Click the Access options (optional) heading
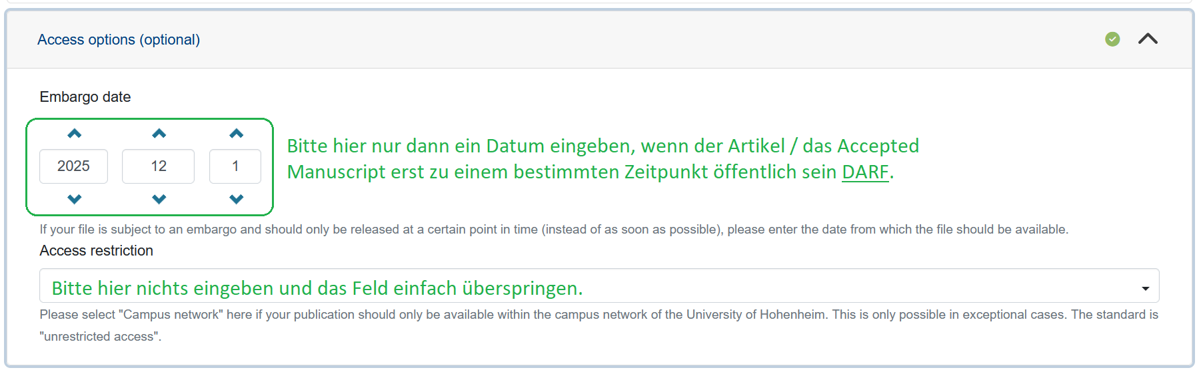The height and width of the screenshot is (372, 1201). [x=119, y=40]
